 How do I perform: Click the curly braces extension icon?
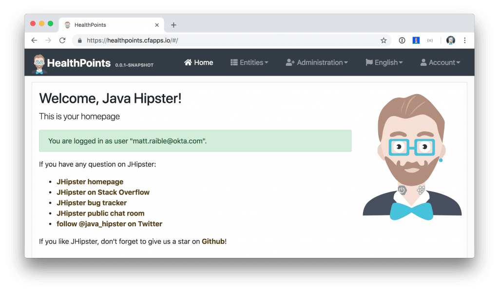coord(430,40)
